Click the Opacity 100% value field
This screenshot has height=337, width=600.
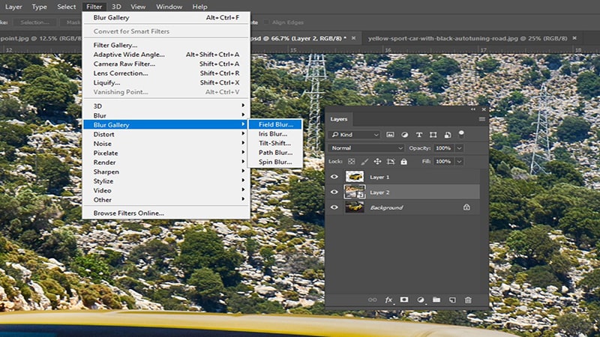[443, 148]
